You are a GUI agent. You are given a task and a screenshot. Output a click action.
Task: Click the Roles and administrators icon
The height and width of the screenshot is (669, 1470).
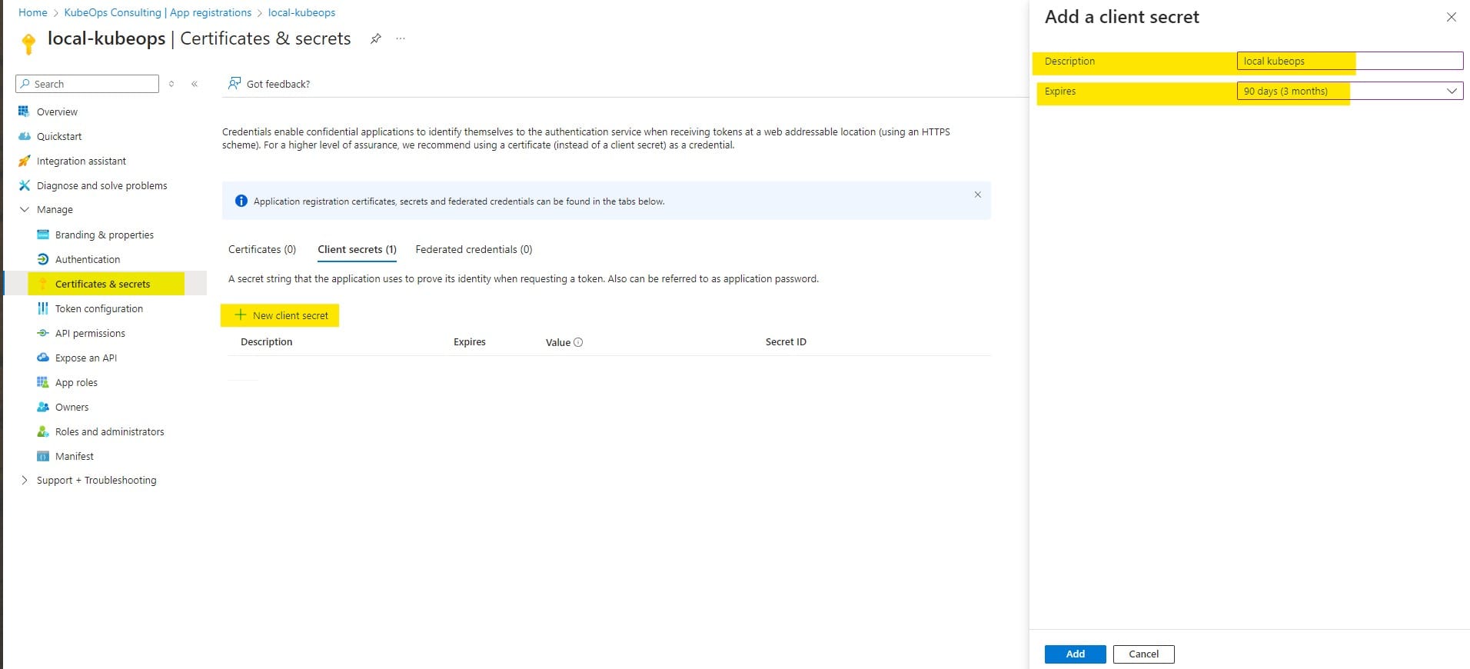(43, 431)
